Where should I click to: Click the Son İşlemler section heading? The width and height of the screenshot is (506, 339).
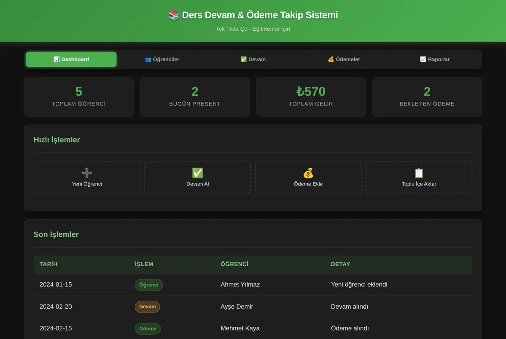point(56,235)
